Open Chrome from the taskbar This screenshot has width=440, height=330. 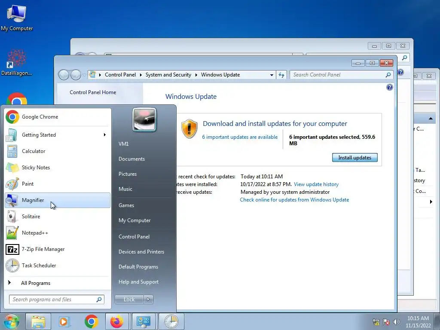click(x=91, y=321)
